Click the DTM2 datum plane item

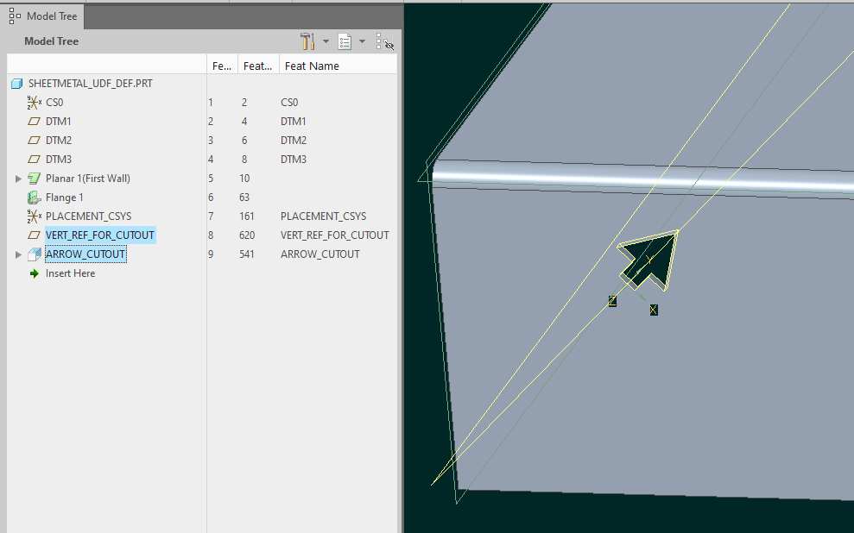click(59, 141)
